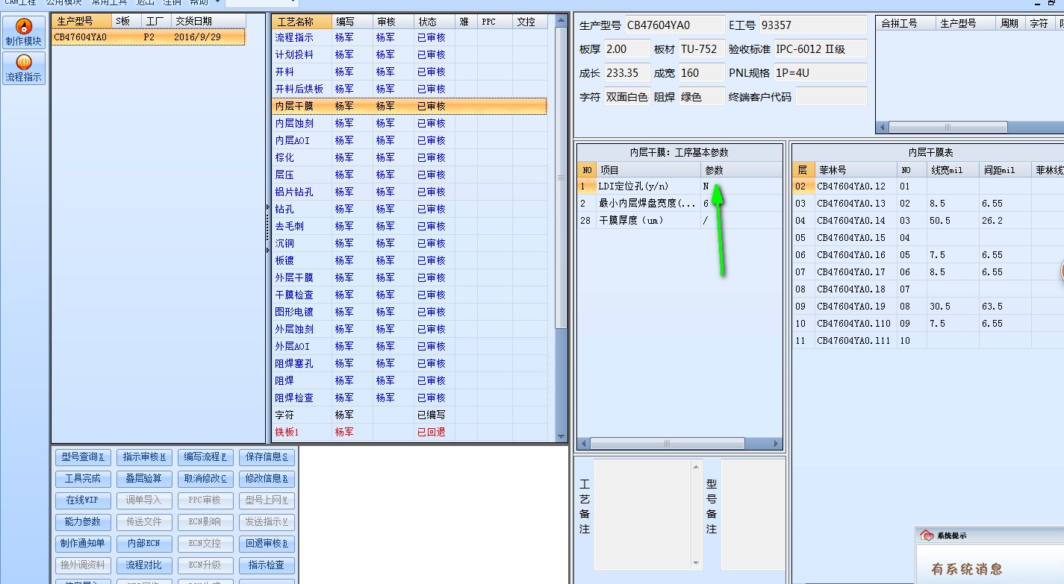Click the 内部ECN button
The width and height of the screenshot is (1064, 584).
point(145,544)
